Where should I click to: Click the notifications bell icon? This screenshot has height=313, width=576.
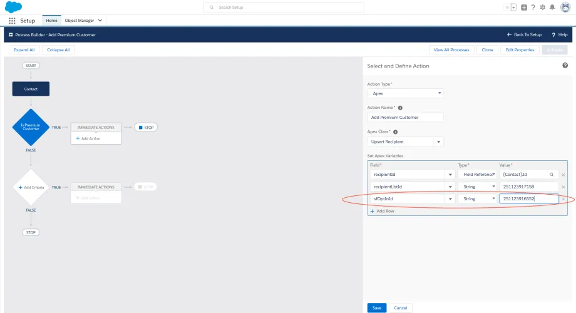[x=552, y=8]
